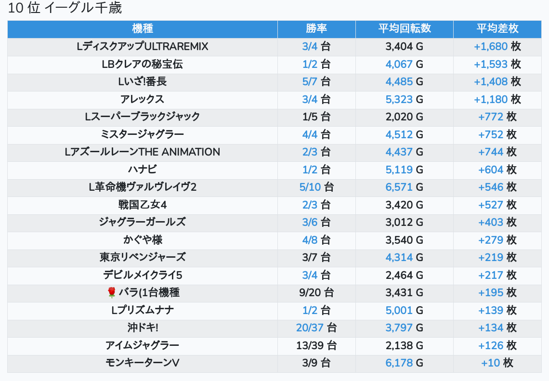Select the アイムジャグラー machine name
The height and width of the screenshot is (381, 549).
click(x=143, y=345)
